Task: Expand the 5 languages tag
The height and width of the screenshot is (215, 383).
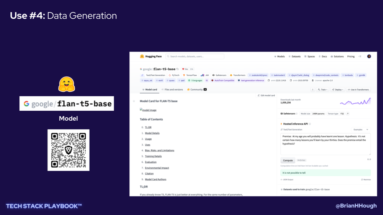Action: coord(195,80)
